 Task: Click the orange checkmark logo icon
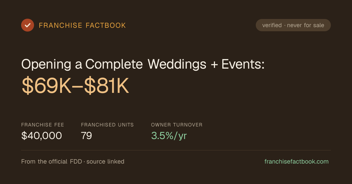click(x=28, y=25)
